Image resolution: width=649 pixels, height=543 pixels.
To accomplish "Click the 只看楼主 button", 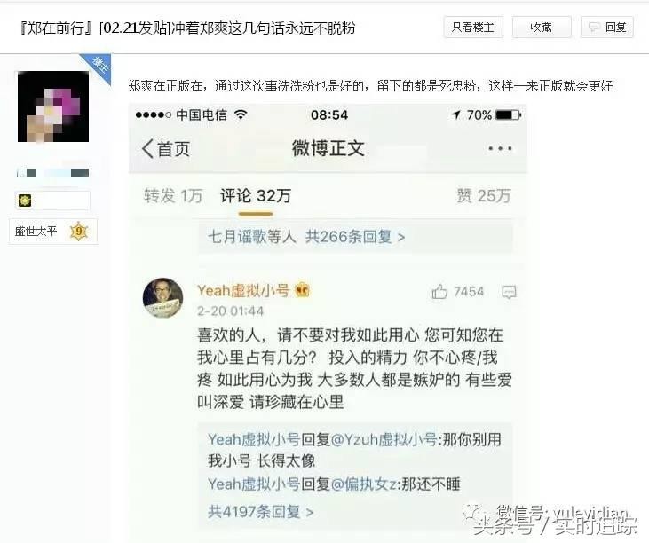I will tap(473, 28).
